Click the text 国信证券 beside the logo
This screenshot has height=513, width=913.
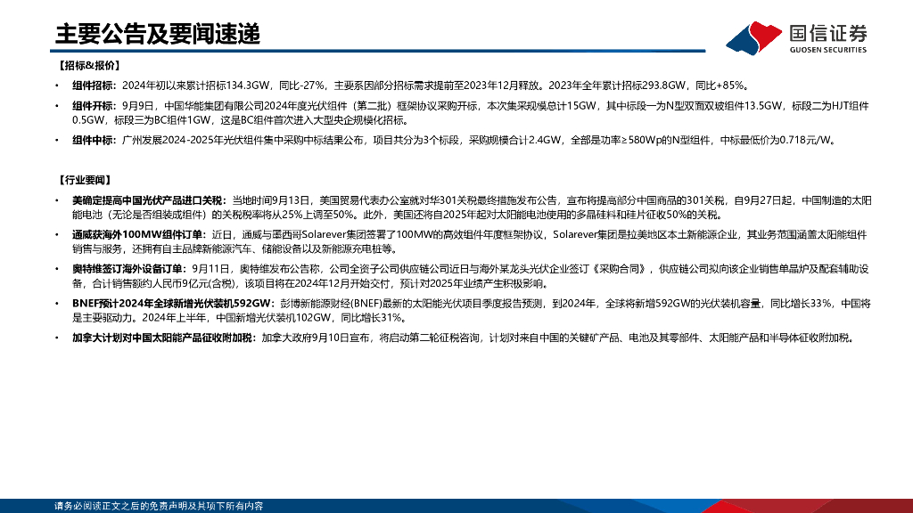(x=828, y=33)
